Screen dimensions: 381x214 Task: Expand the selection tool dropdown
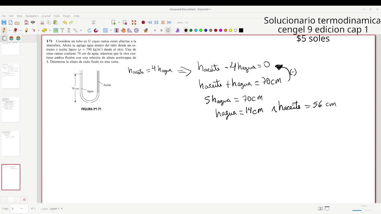pyautogui.click(x=50, y=30)
